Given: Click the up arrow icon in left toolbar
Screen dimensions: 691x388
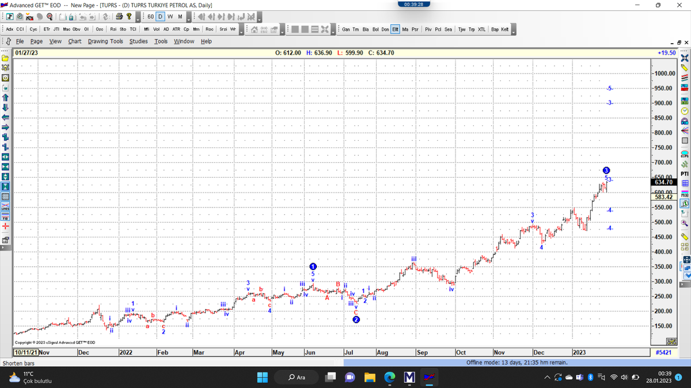Looking at the screenshot, I should 5,97.
